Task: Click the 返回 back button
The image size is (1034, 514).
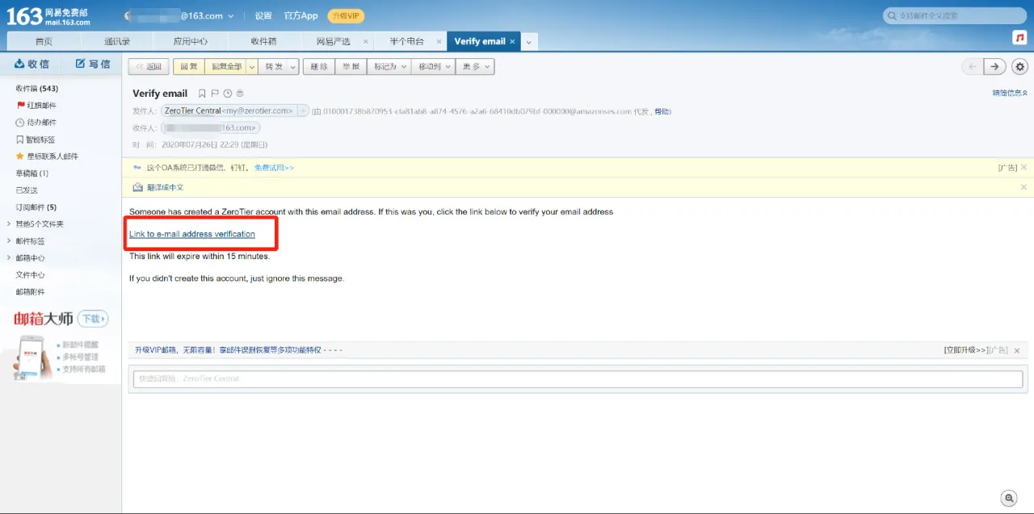Action: tap(149, 67)
